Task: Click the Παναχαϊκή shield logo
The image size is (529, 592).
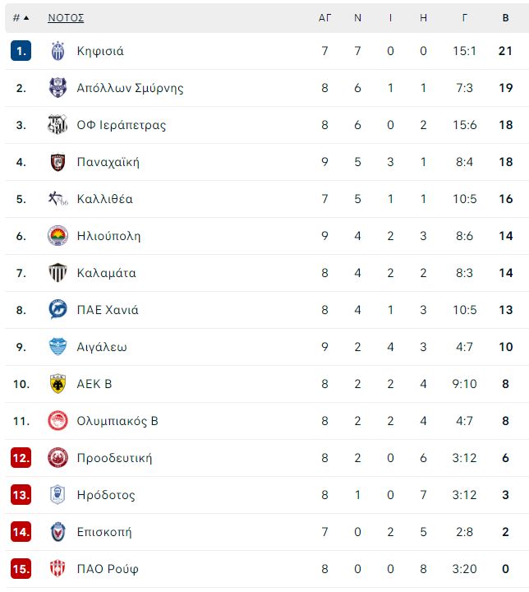Action: (x=57, y=162)
